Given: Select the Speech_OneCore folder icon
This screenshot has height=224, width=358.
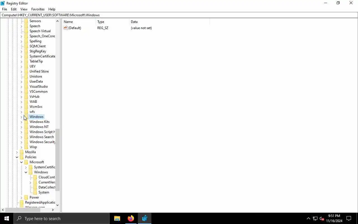Looking at the screenshot, I should [26, 36].
